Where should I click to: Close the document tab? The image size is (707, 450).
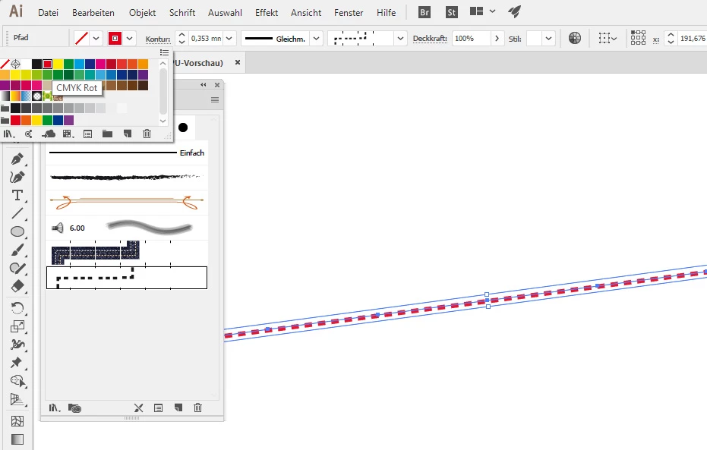(238, 63)
